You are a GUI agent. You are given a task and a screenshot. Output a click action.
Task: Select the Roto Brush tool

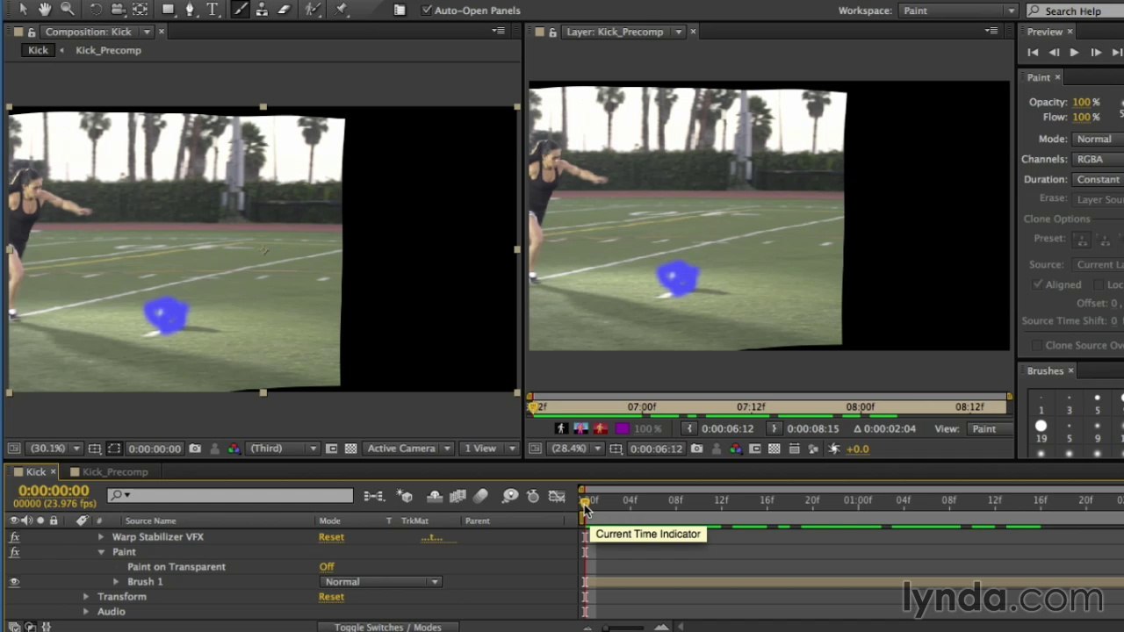313,10
